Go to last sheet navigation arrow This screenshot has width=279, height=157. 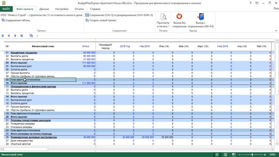click(21, 36)
